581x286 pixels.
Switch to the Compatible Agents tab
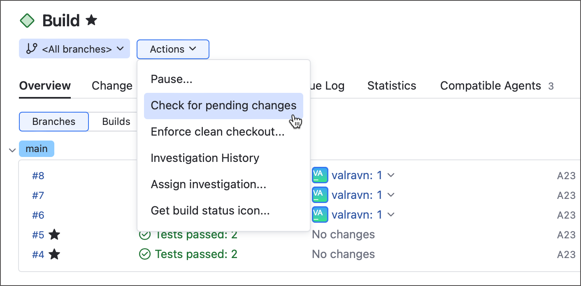coord(490,86)
